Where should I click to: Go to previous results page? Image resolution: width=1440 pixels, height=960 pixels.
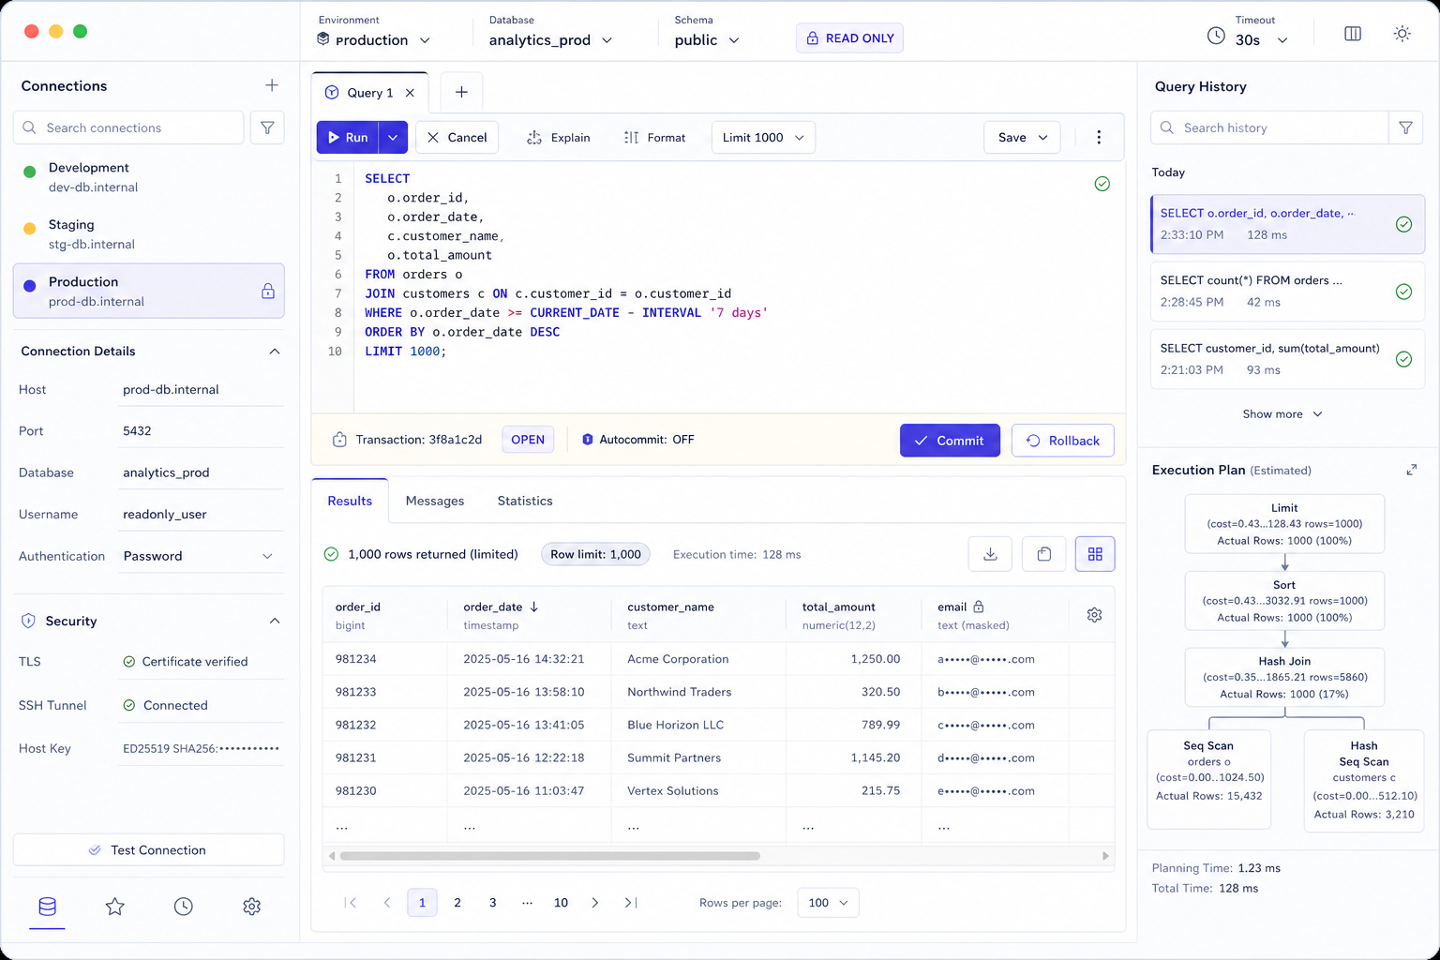click(387, 903)
